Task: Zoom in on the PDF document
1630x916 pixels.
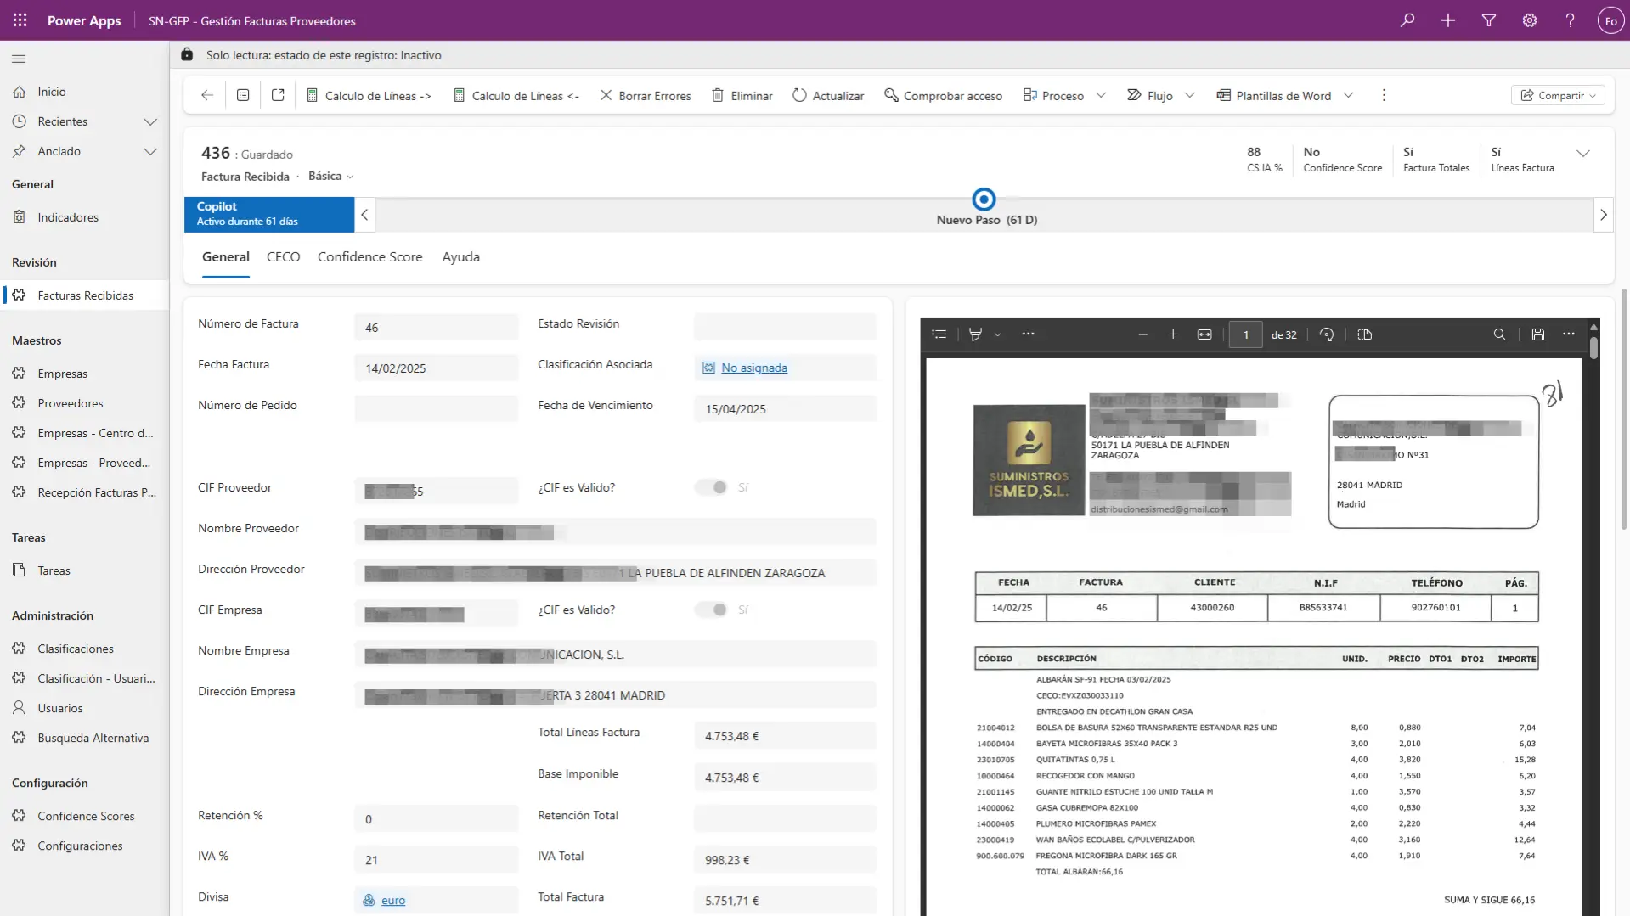Action: pos(1173,334)
